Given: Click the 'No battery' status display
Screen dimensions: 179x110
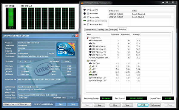Looking at the screenshot, I should pyautogui.click(x=106, y=98).
